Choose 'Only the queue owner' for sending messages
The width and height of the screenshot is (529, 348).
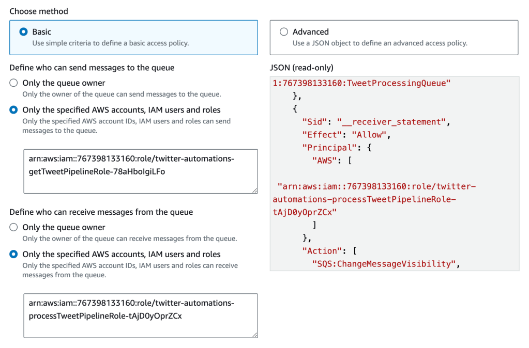[13, 83]
